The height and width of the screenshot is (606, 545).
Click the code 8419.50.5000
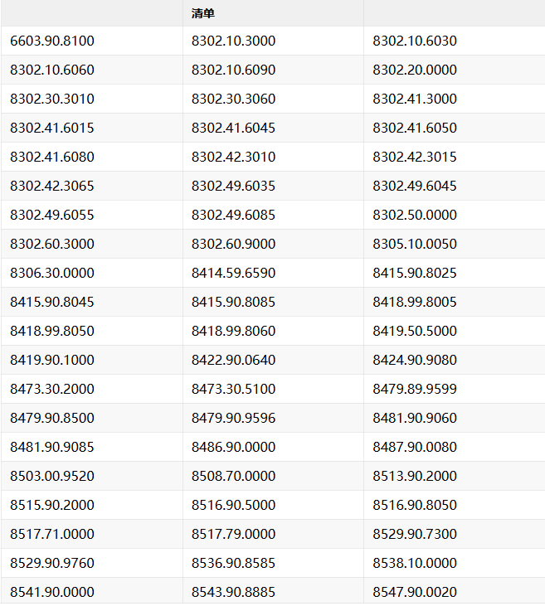point(415,331)
